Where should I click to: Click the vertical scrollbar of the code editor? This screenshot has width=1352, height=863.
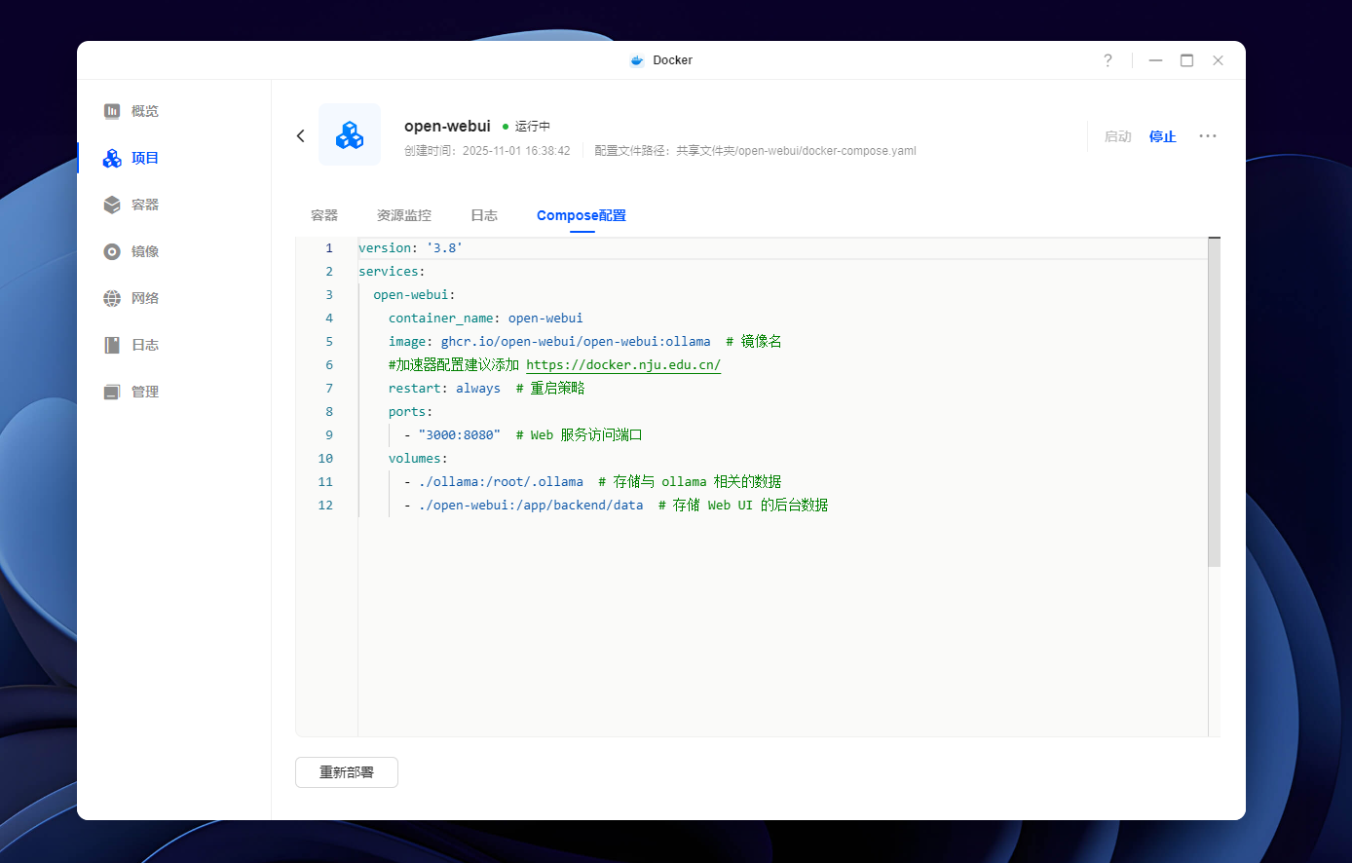1214,401
